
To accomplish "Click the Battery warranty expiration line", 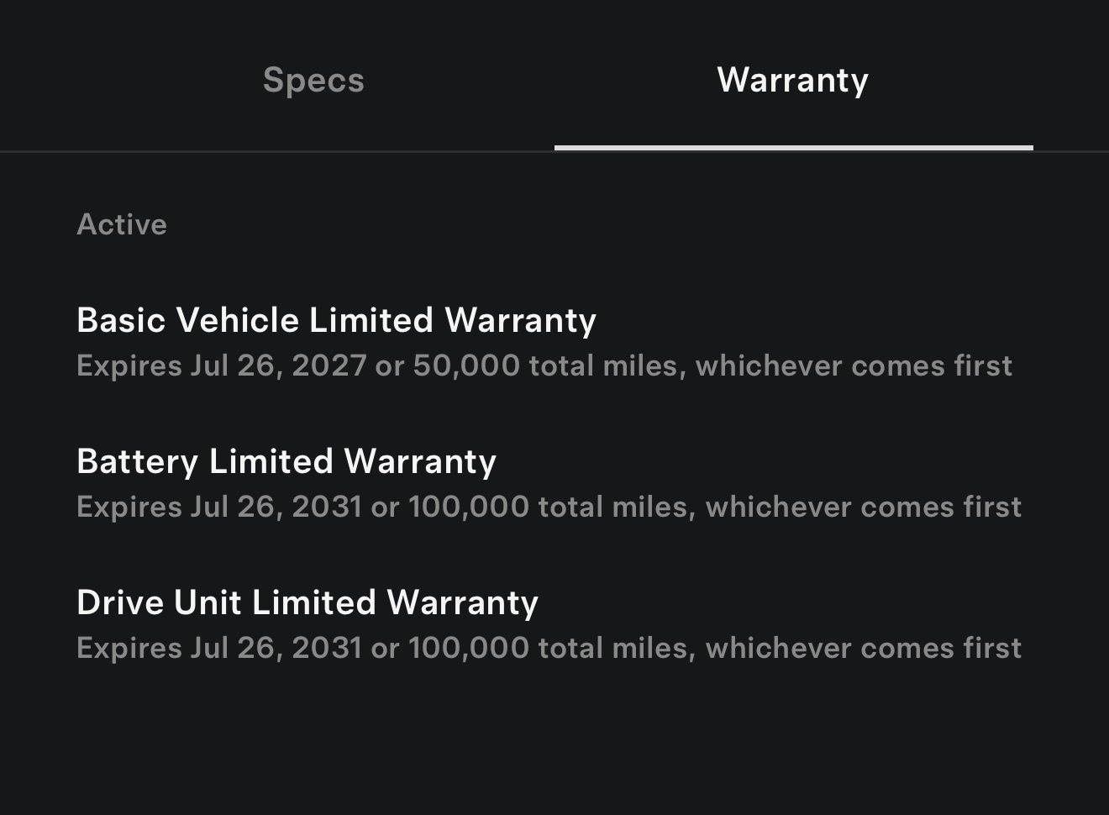I will point(549,507).
